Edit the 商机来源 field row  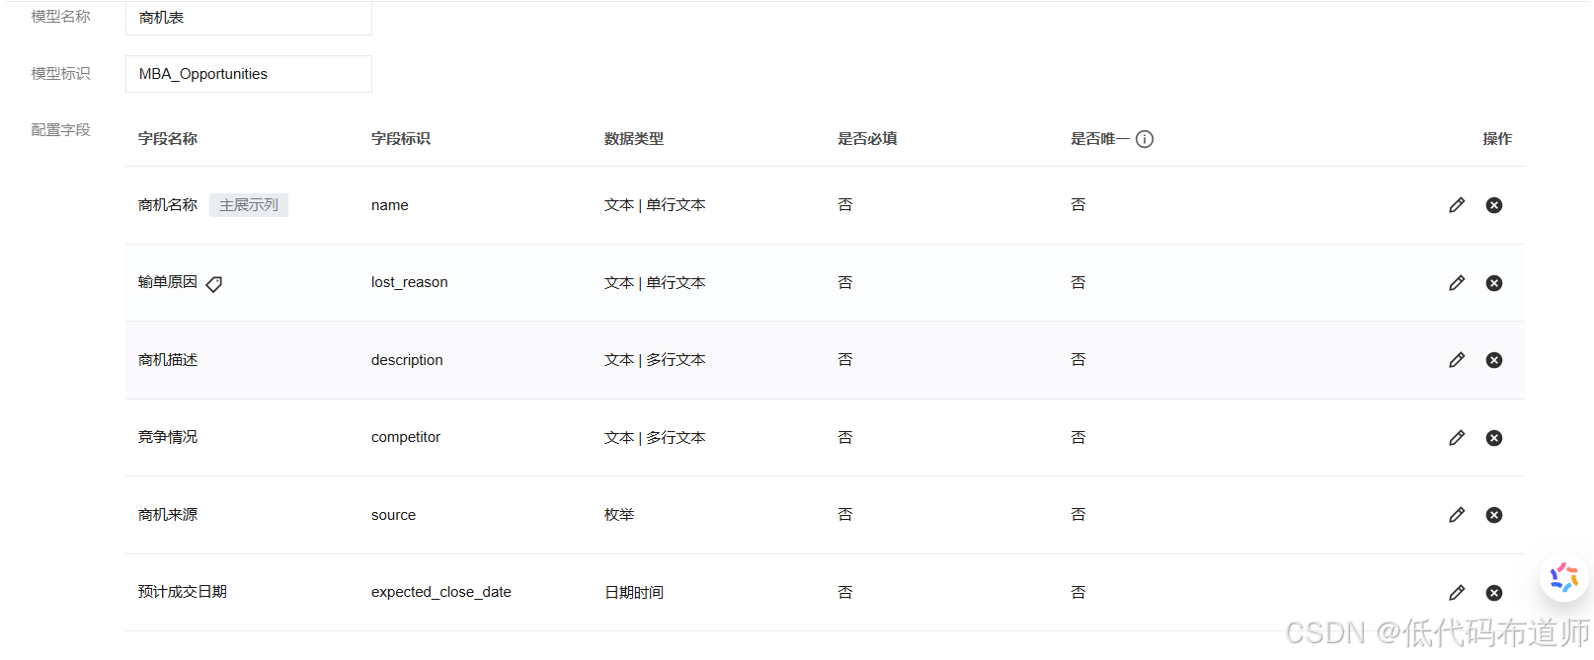[x=1457, y=515]
